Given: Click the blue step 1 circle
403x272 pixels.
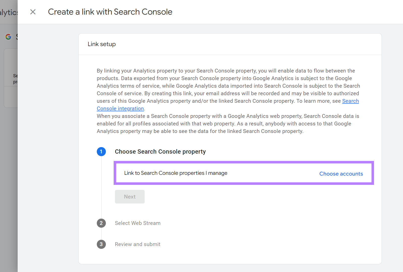Looking at the screenshot, I should 101,152.
